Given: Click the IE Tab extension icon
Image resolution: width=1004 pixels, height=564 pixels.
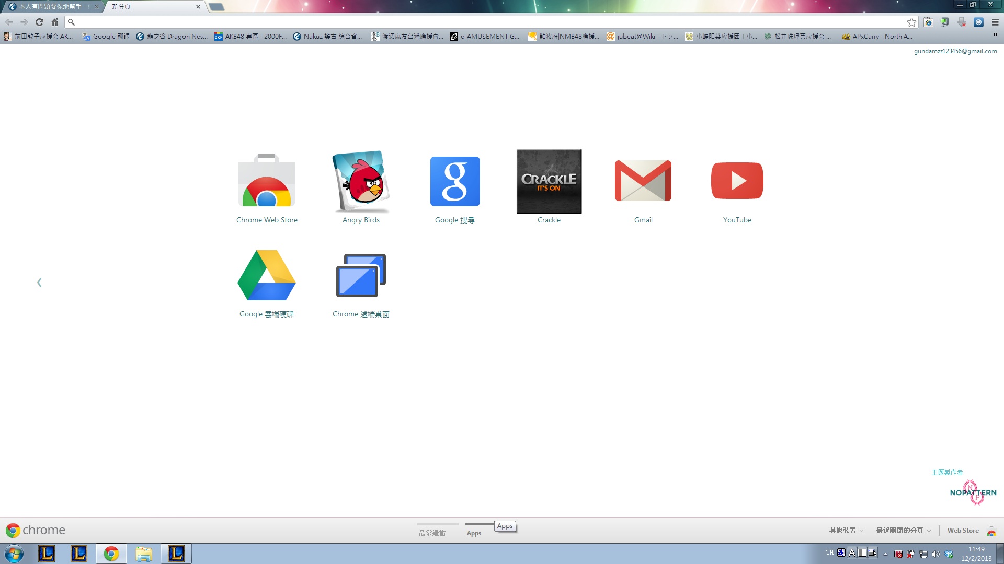Looking at the screenshot, I should tap(928, 22).
